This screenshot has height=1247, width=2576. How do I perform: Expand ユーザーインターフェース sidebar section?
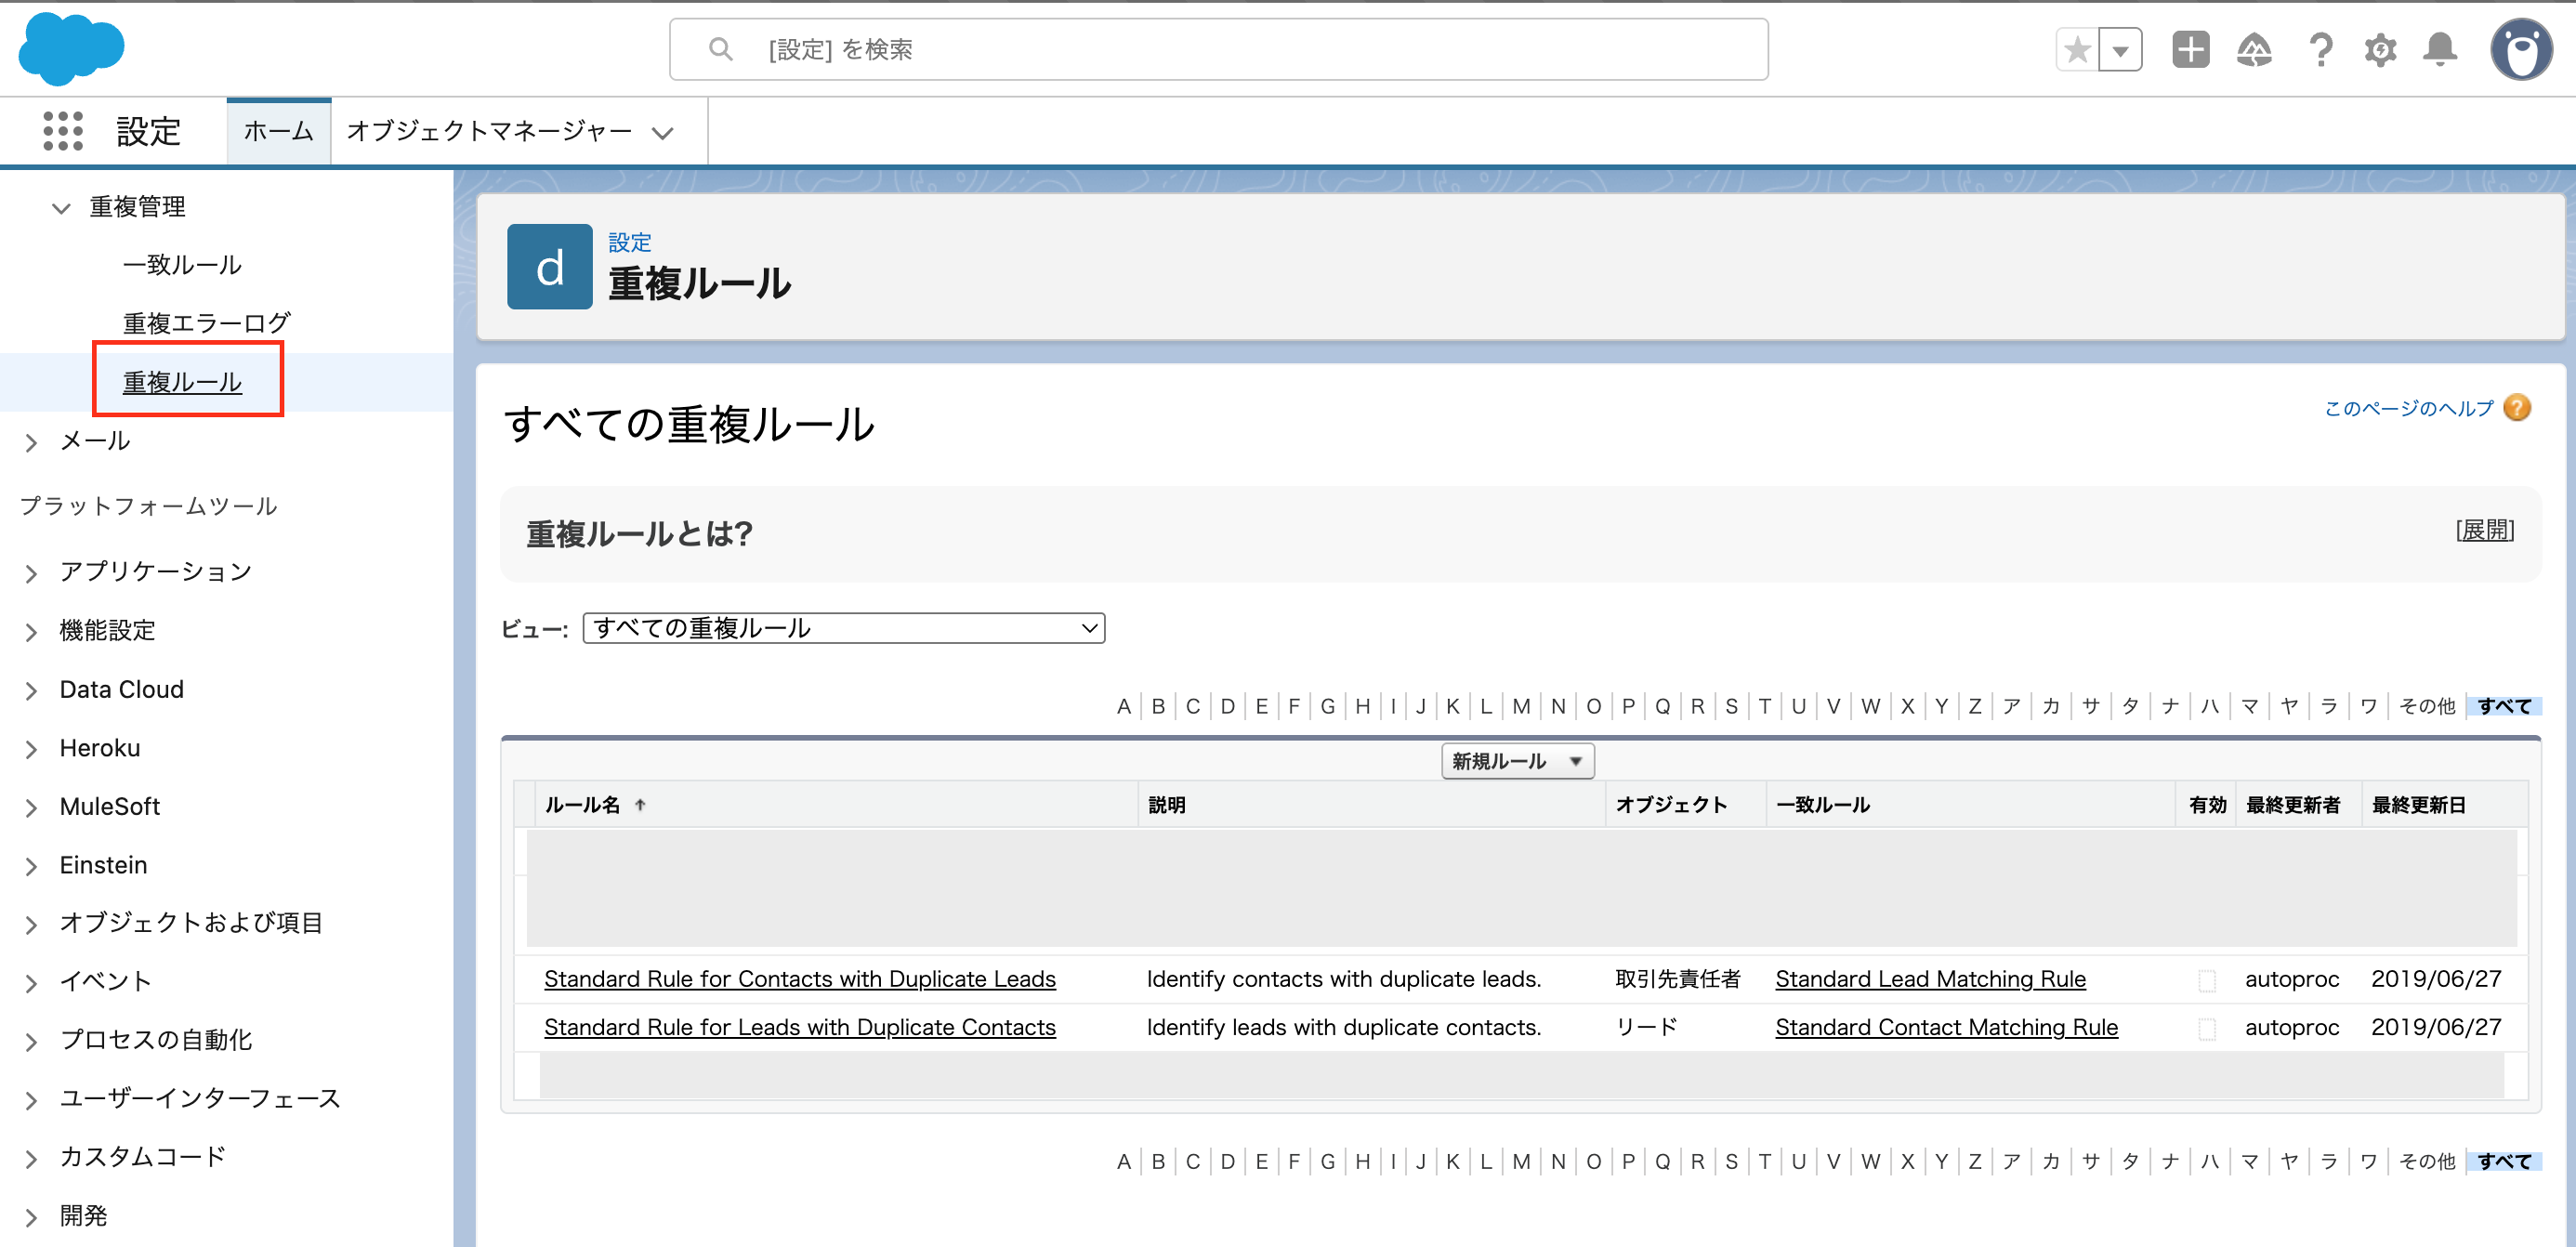31,1100
